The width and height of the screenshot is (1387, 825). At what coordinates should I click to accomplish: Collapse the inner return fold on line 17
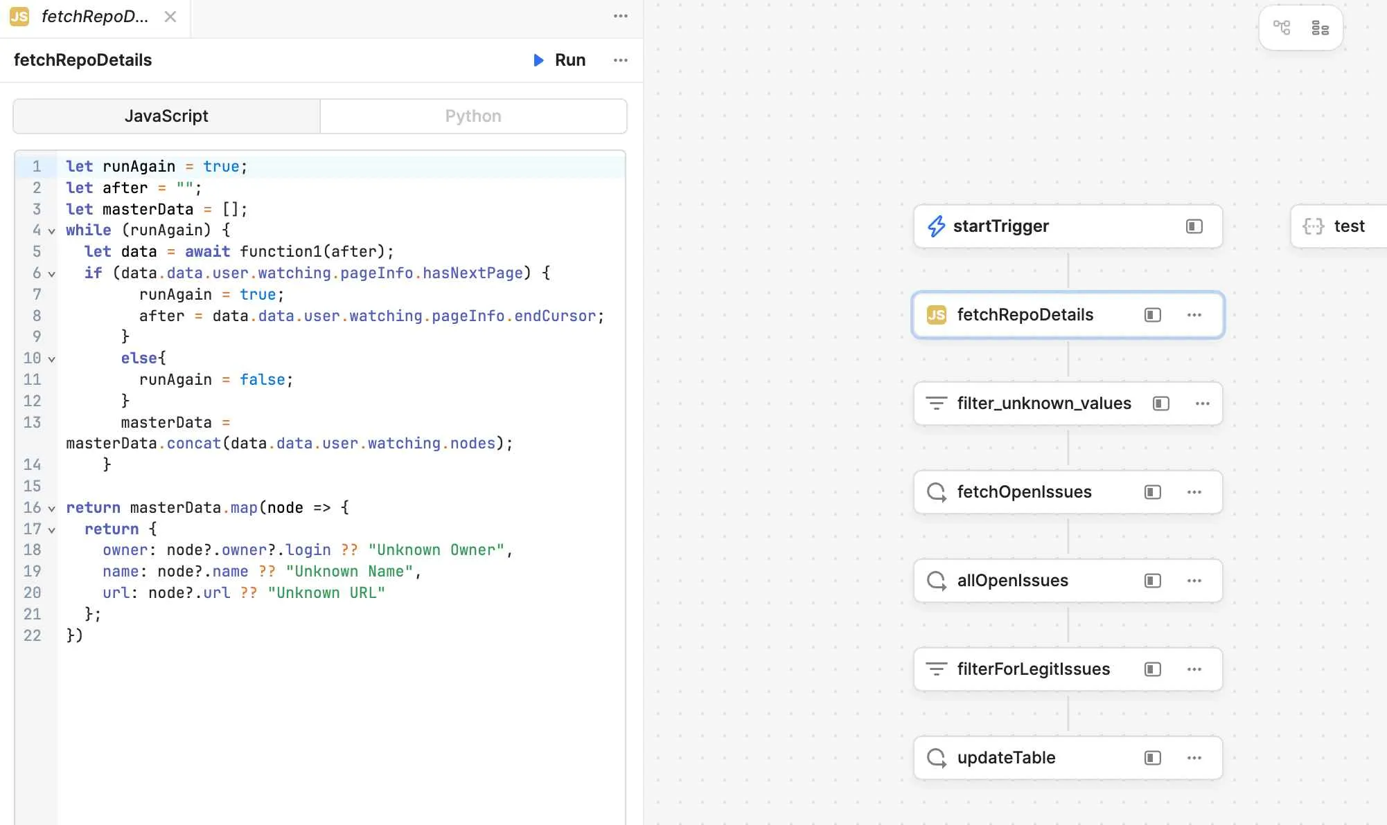[51, 530]
